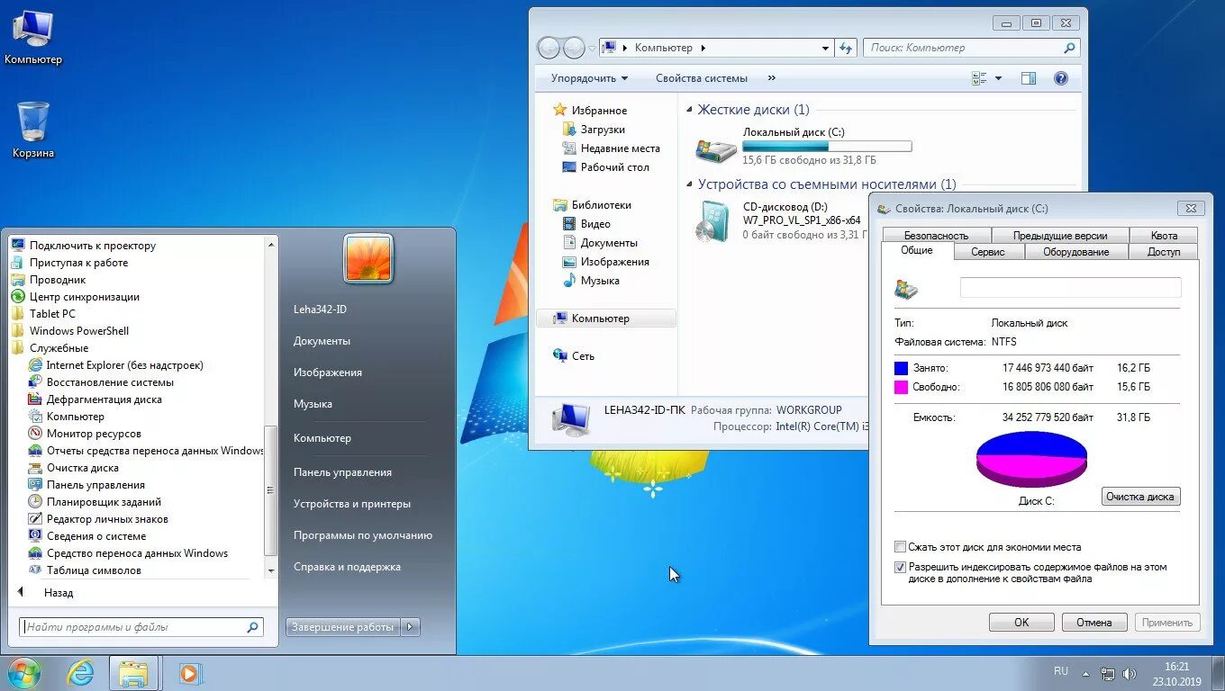Screen dimensions: 1225x691
Task: Click Завершение работы button
Action: pos(343,626)
